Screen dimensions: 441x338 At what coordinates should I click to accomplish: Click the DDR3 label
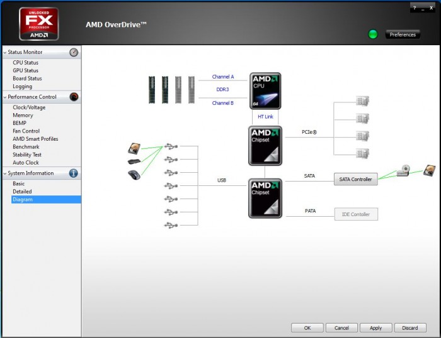[x=222, y=89]
